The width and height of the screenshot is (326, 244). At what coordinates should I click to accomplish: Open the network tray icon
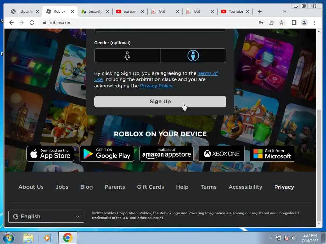tap(278, 238)
